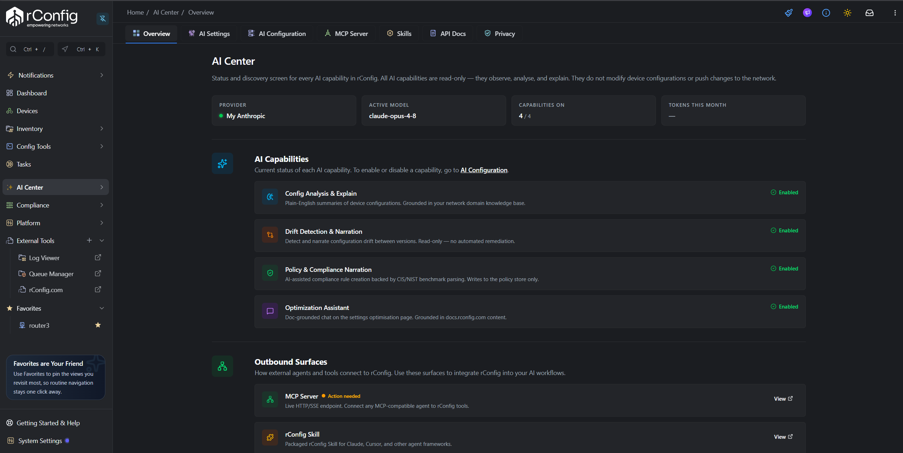Switch to AI Settings tab
This screenshot has width=903, height=453.
pyautogui.click(x=209, y=34)
